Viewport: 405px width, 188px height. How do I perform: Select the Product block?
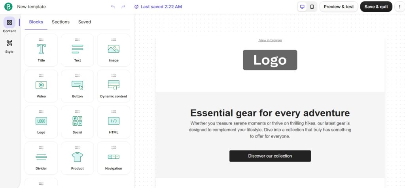78,158
